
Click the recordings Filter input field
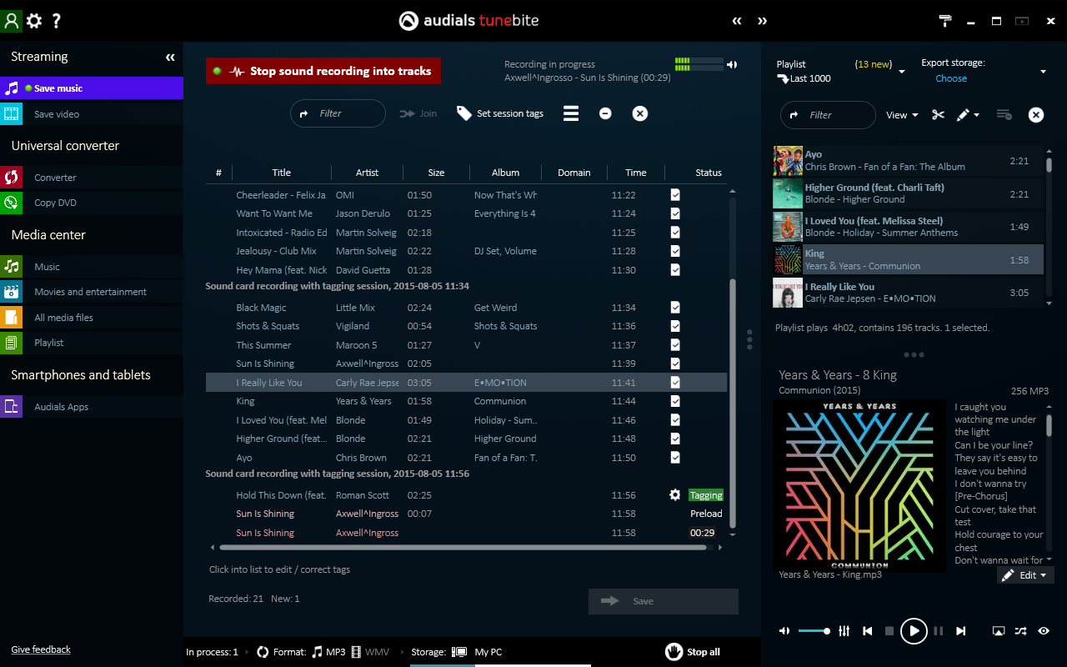tap(338, 113)
